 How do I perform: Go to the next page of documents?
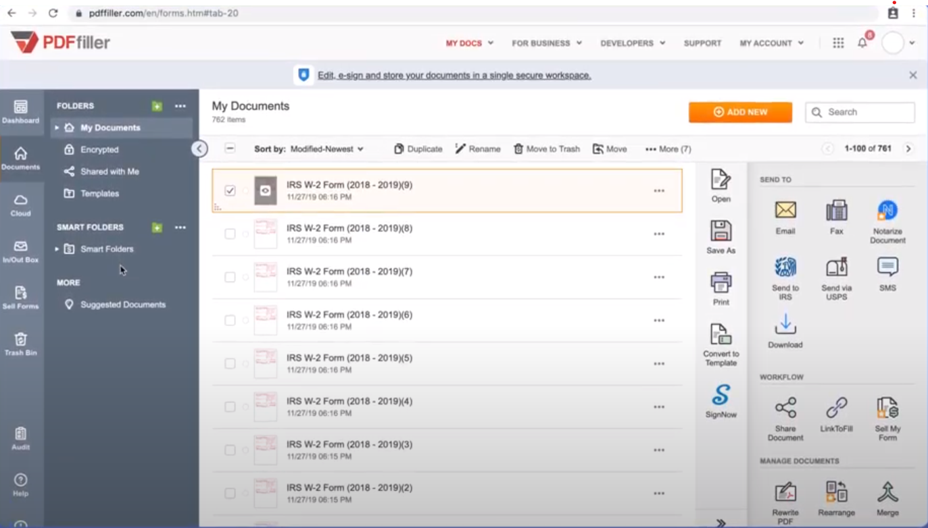(908, 149)
